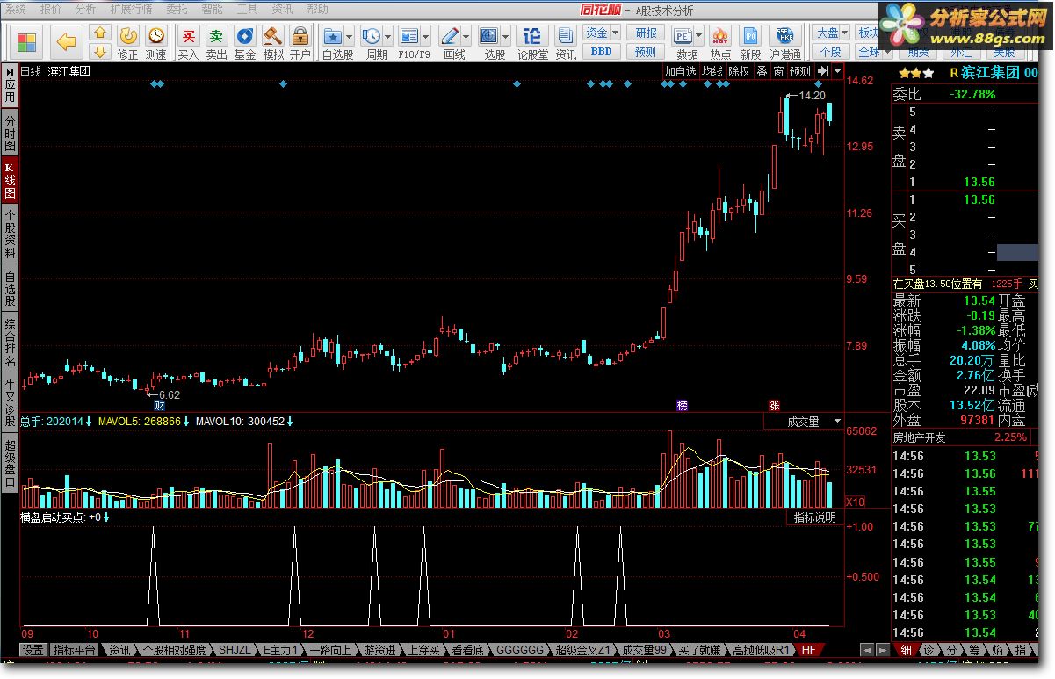Select the up arrow toolbar icon
The height and width of the screenshot is (679, 1055).
100,33
